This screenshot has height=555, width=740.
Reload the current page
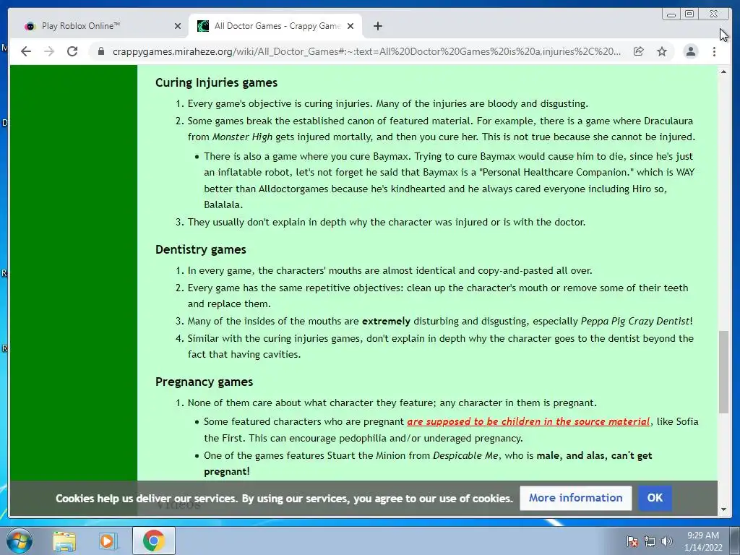pyautogui.click(x=72, y=51)
